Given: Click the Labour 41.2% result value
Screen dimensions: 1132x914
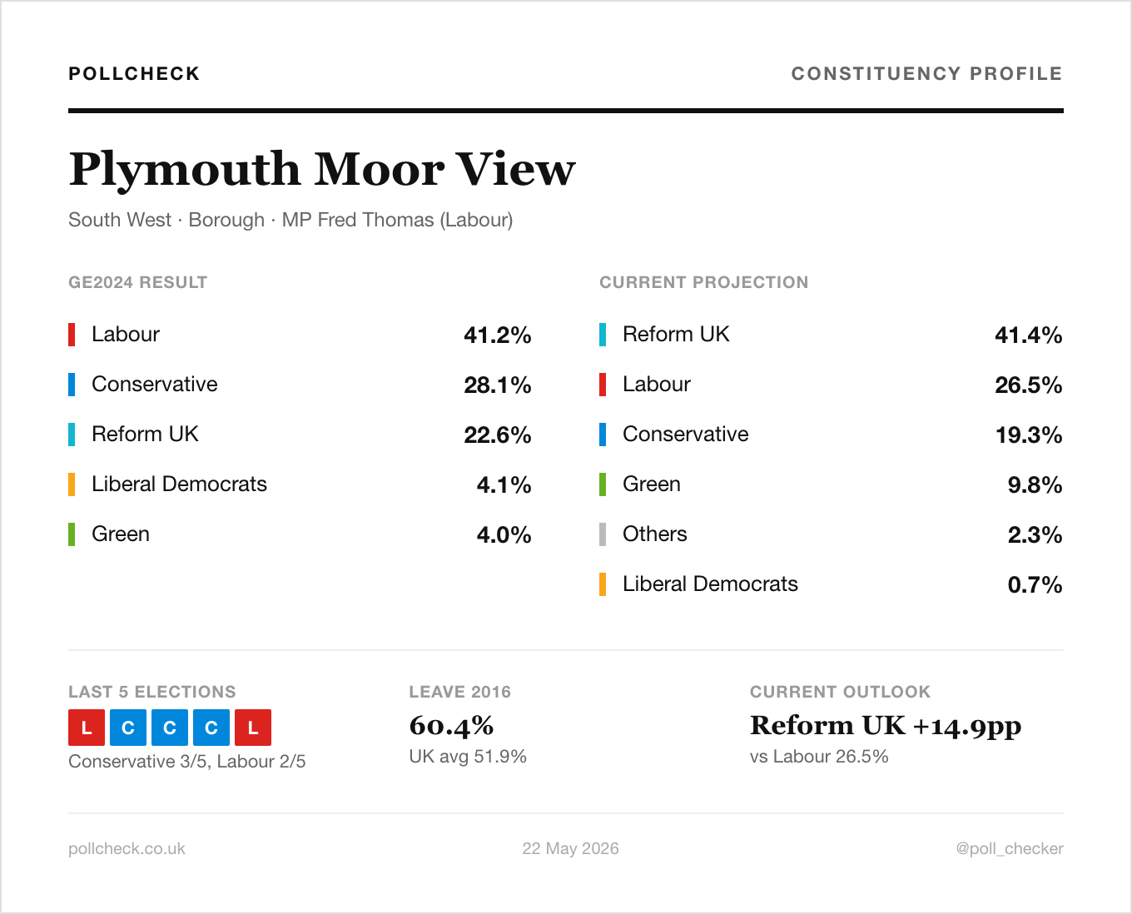Looking at the screenshot, I should click(498, 335).
